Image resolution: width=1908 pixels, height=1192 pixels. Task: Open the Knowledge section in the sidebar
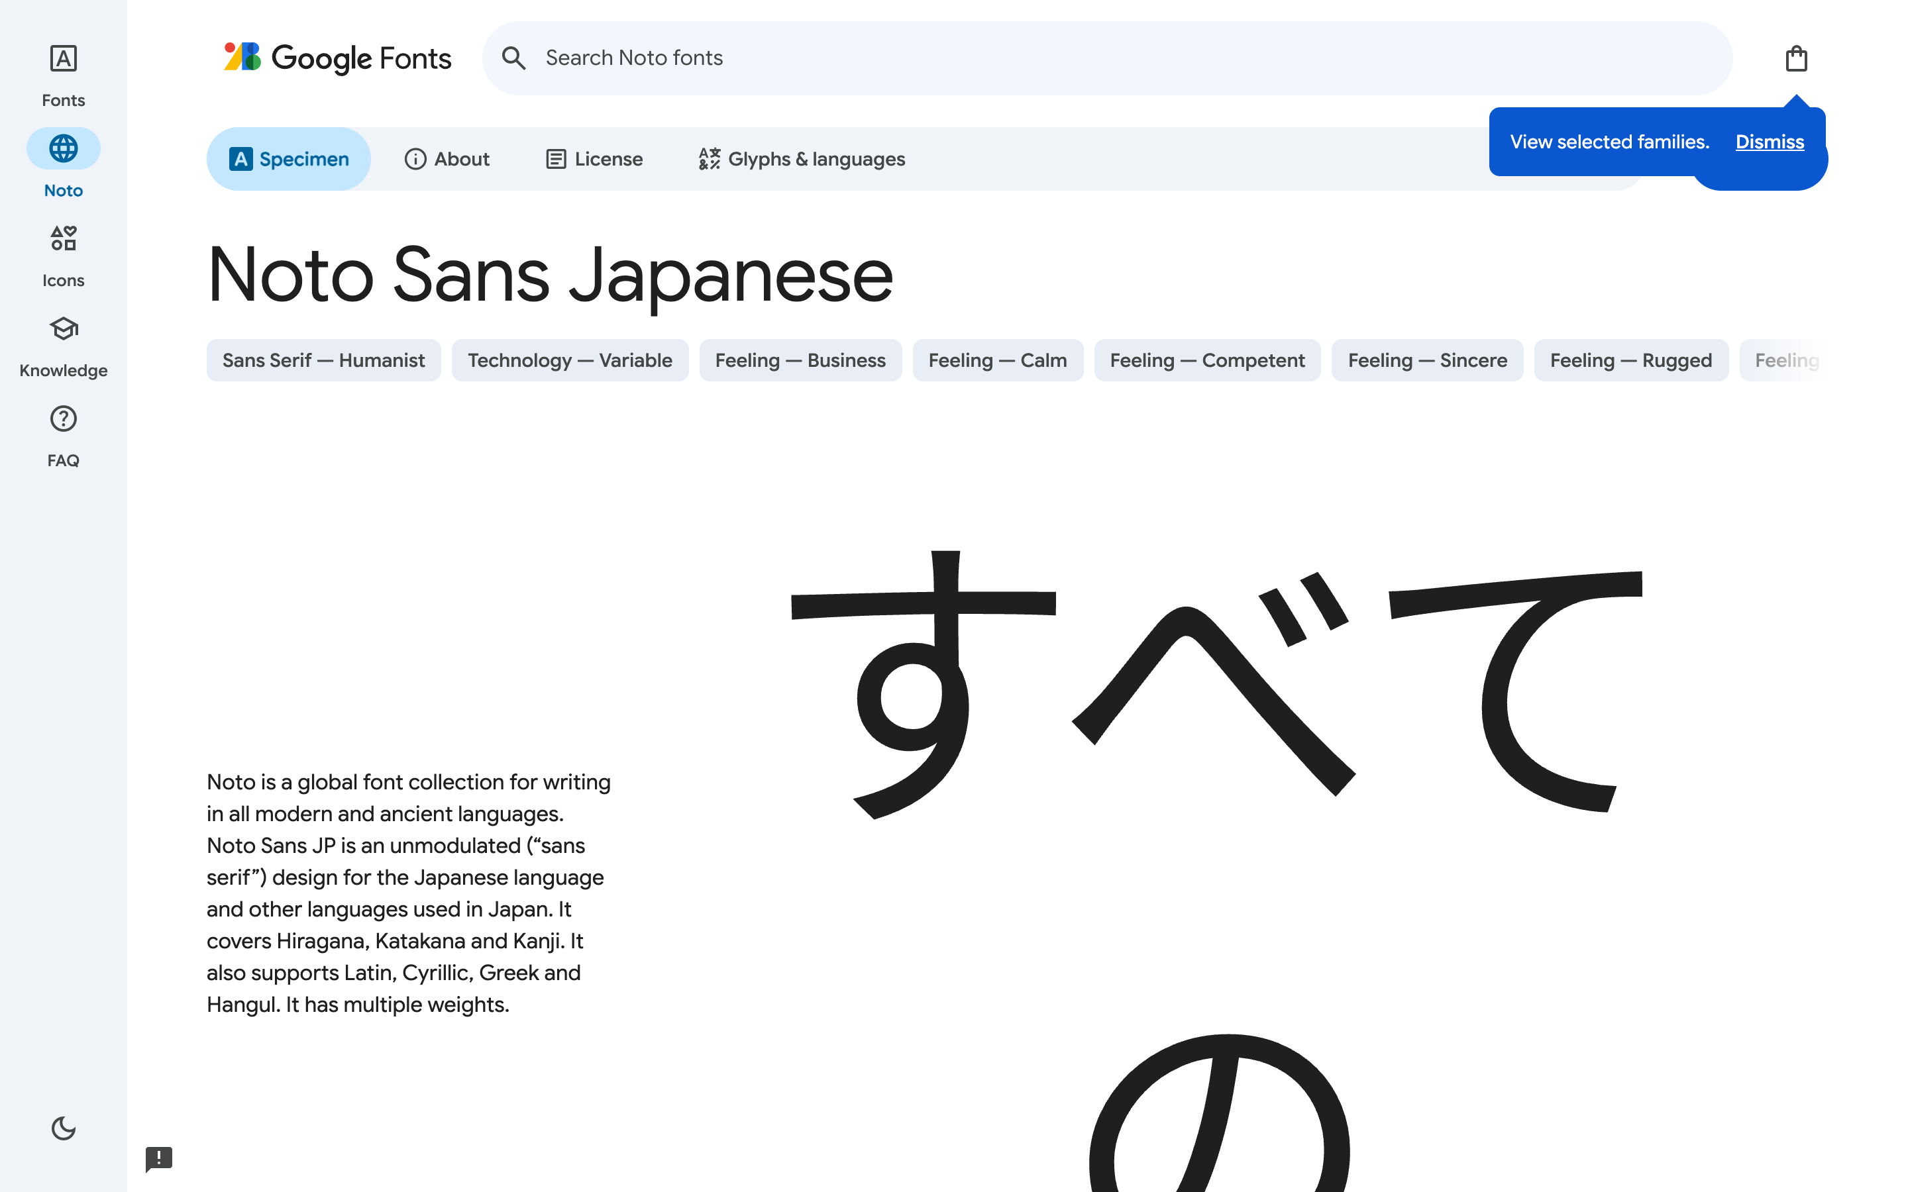(63, 347)
